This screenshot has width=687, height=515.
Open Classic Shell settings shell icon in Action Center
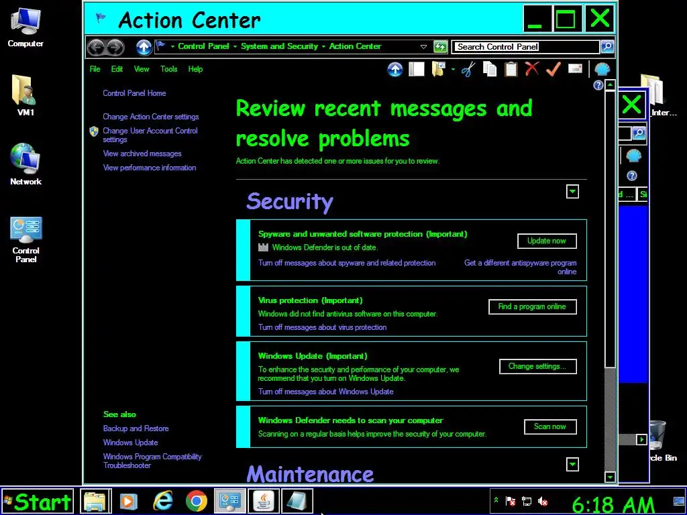coord(602,69)
